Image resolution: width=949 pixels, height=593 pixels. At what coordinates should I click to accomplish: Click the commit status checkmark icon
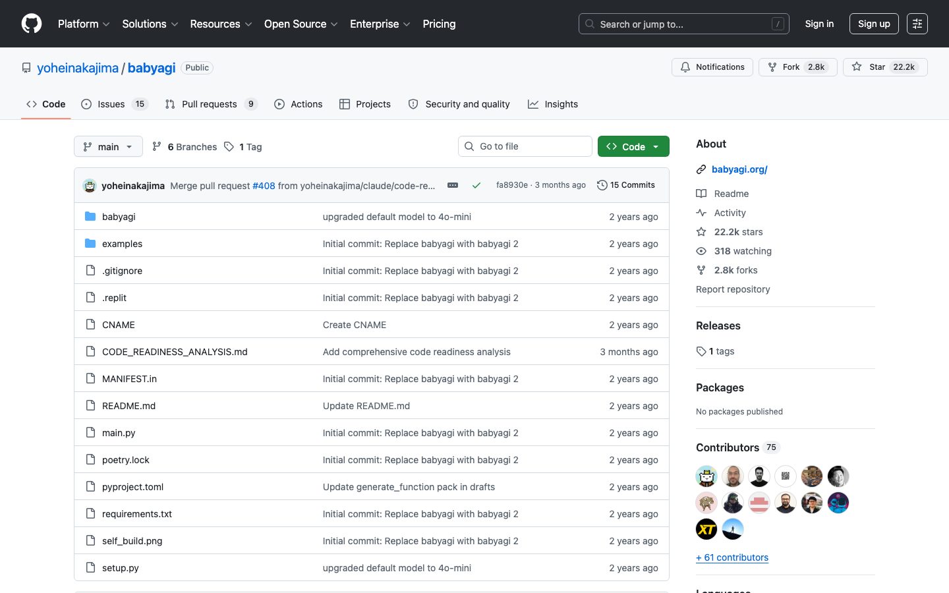pyautogui.click(x=476, y=185)
